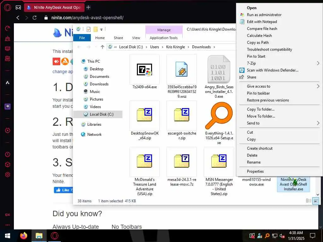Select Everything-1.4.1.1026 setup file
The image size is (323, 242).
pos(219,115)
